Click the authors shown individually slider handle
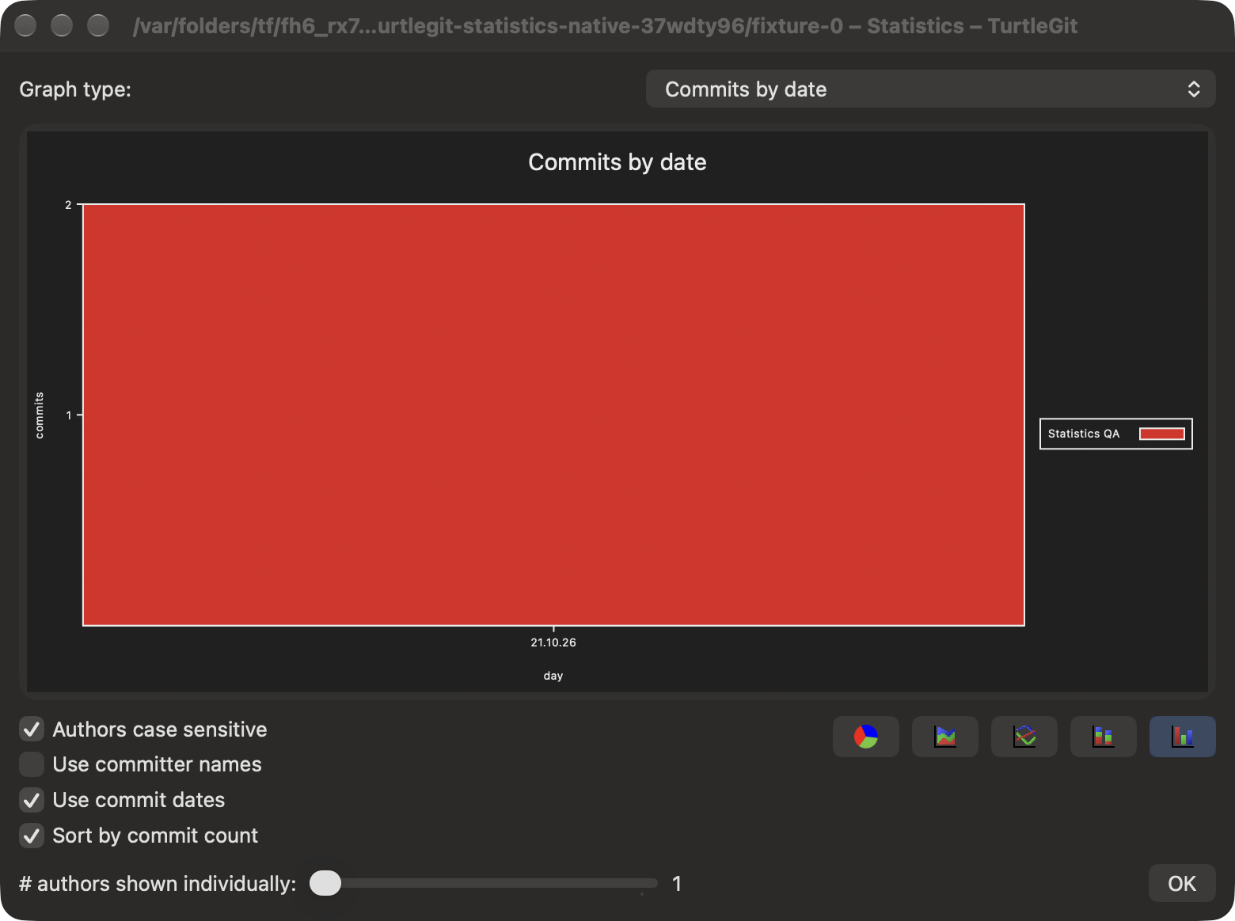 click(x=325, y=883)
